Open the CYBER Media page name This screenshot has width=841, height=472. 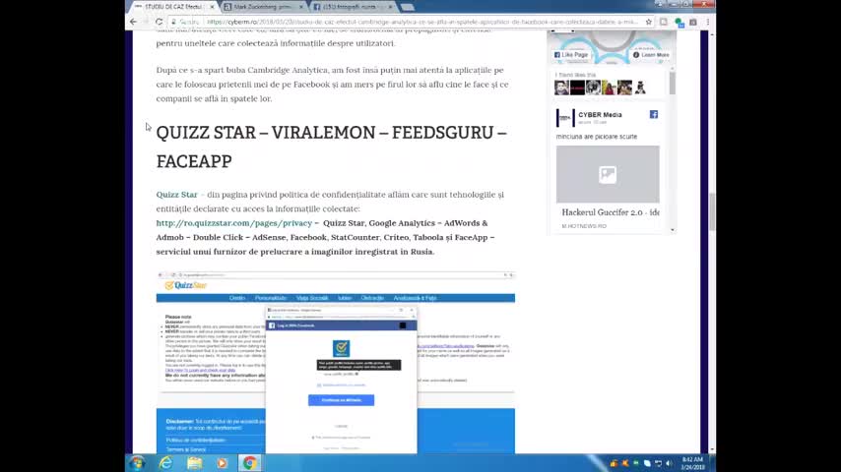click(600, 115)
